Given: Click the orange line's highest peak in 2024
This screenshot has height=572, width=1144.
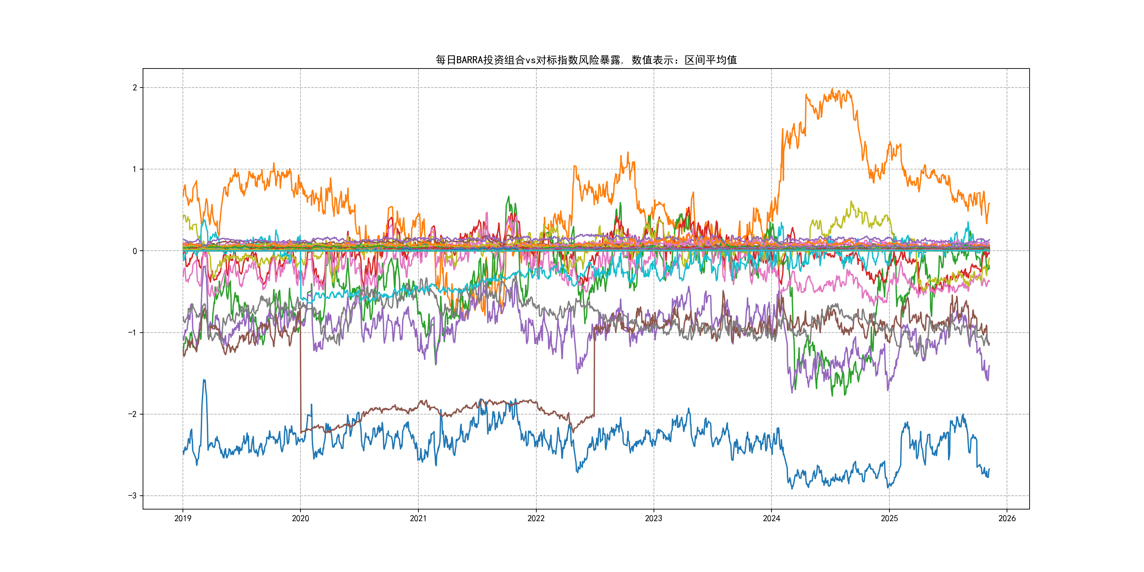Looking at the screenshot, I should pyautogui.click(x=832, y=89).
